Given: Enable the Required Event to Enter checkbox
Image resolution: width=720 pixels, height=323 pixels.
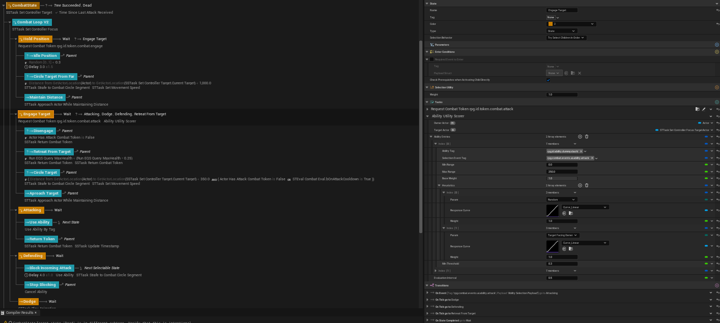Looking at the screenshot, I should click(x=432, y=59).
